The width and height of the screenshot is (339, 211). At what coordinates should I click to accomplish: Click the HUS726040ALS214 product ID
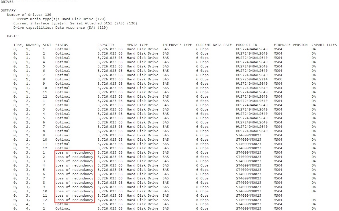coord(252,79)
